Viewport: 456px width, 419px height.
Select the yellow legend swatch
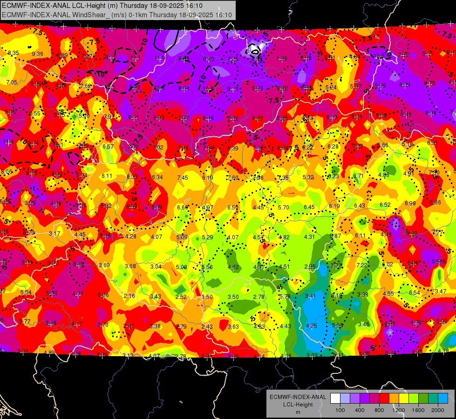click(x=404, y=399)
